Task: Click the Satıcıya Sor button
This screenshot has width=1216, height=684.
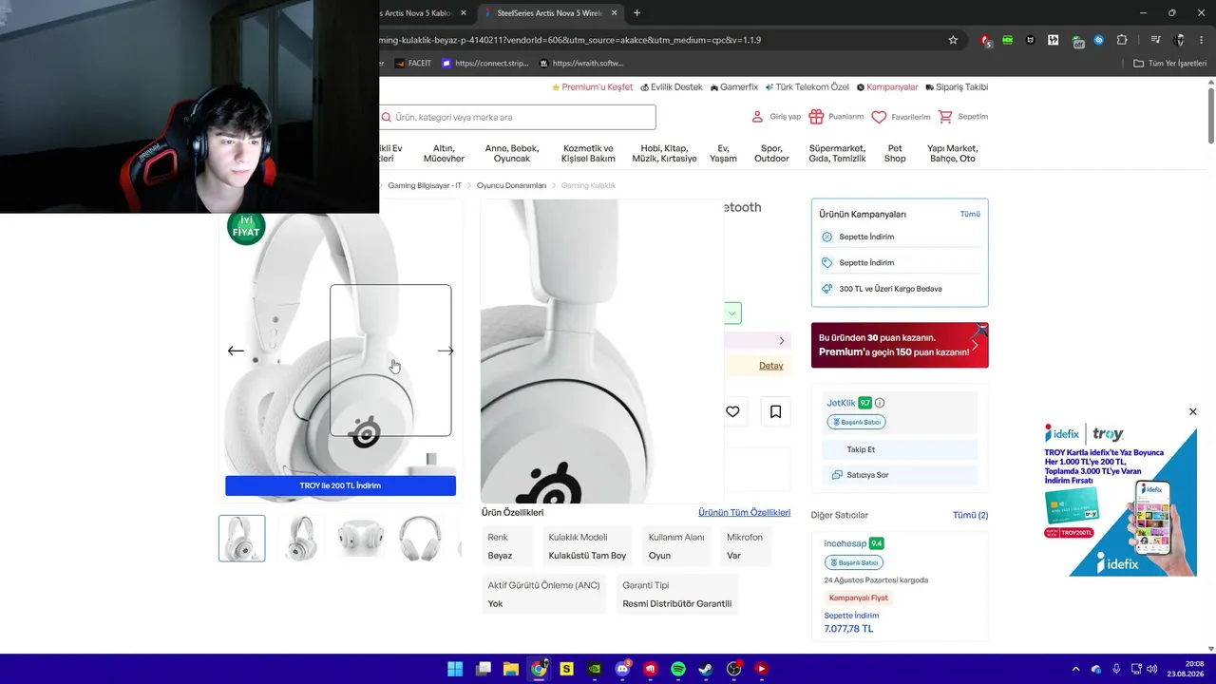Action: pyautogui.click(x=900, y=475)
